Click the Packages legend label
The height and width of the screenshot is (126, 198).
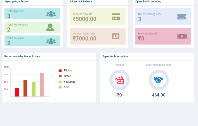70,82
